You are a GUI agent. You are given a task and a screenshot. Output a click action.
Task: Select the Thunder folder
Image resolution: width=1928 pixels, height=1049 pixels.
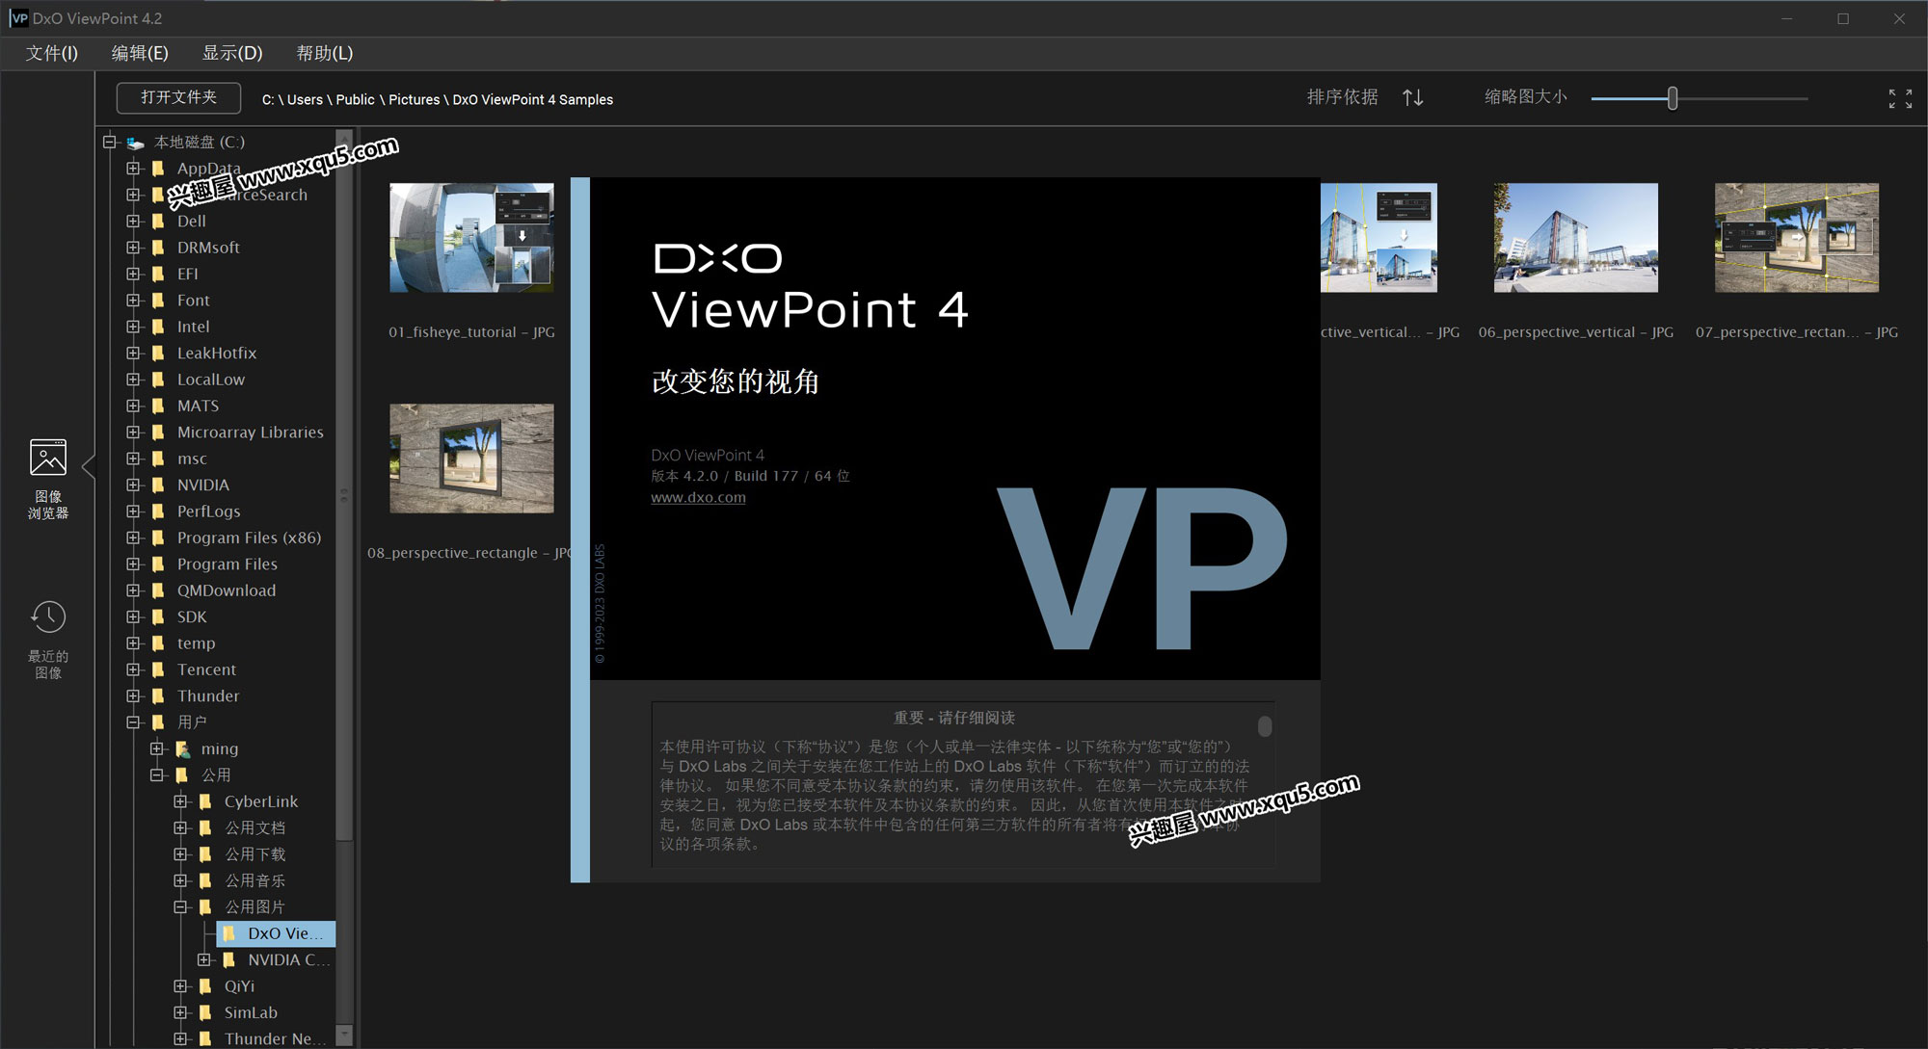208,696
